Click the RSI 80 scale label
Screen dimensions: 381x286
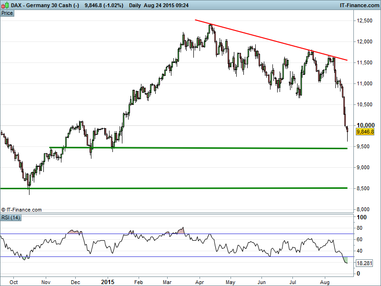click(x=361, y=228)
